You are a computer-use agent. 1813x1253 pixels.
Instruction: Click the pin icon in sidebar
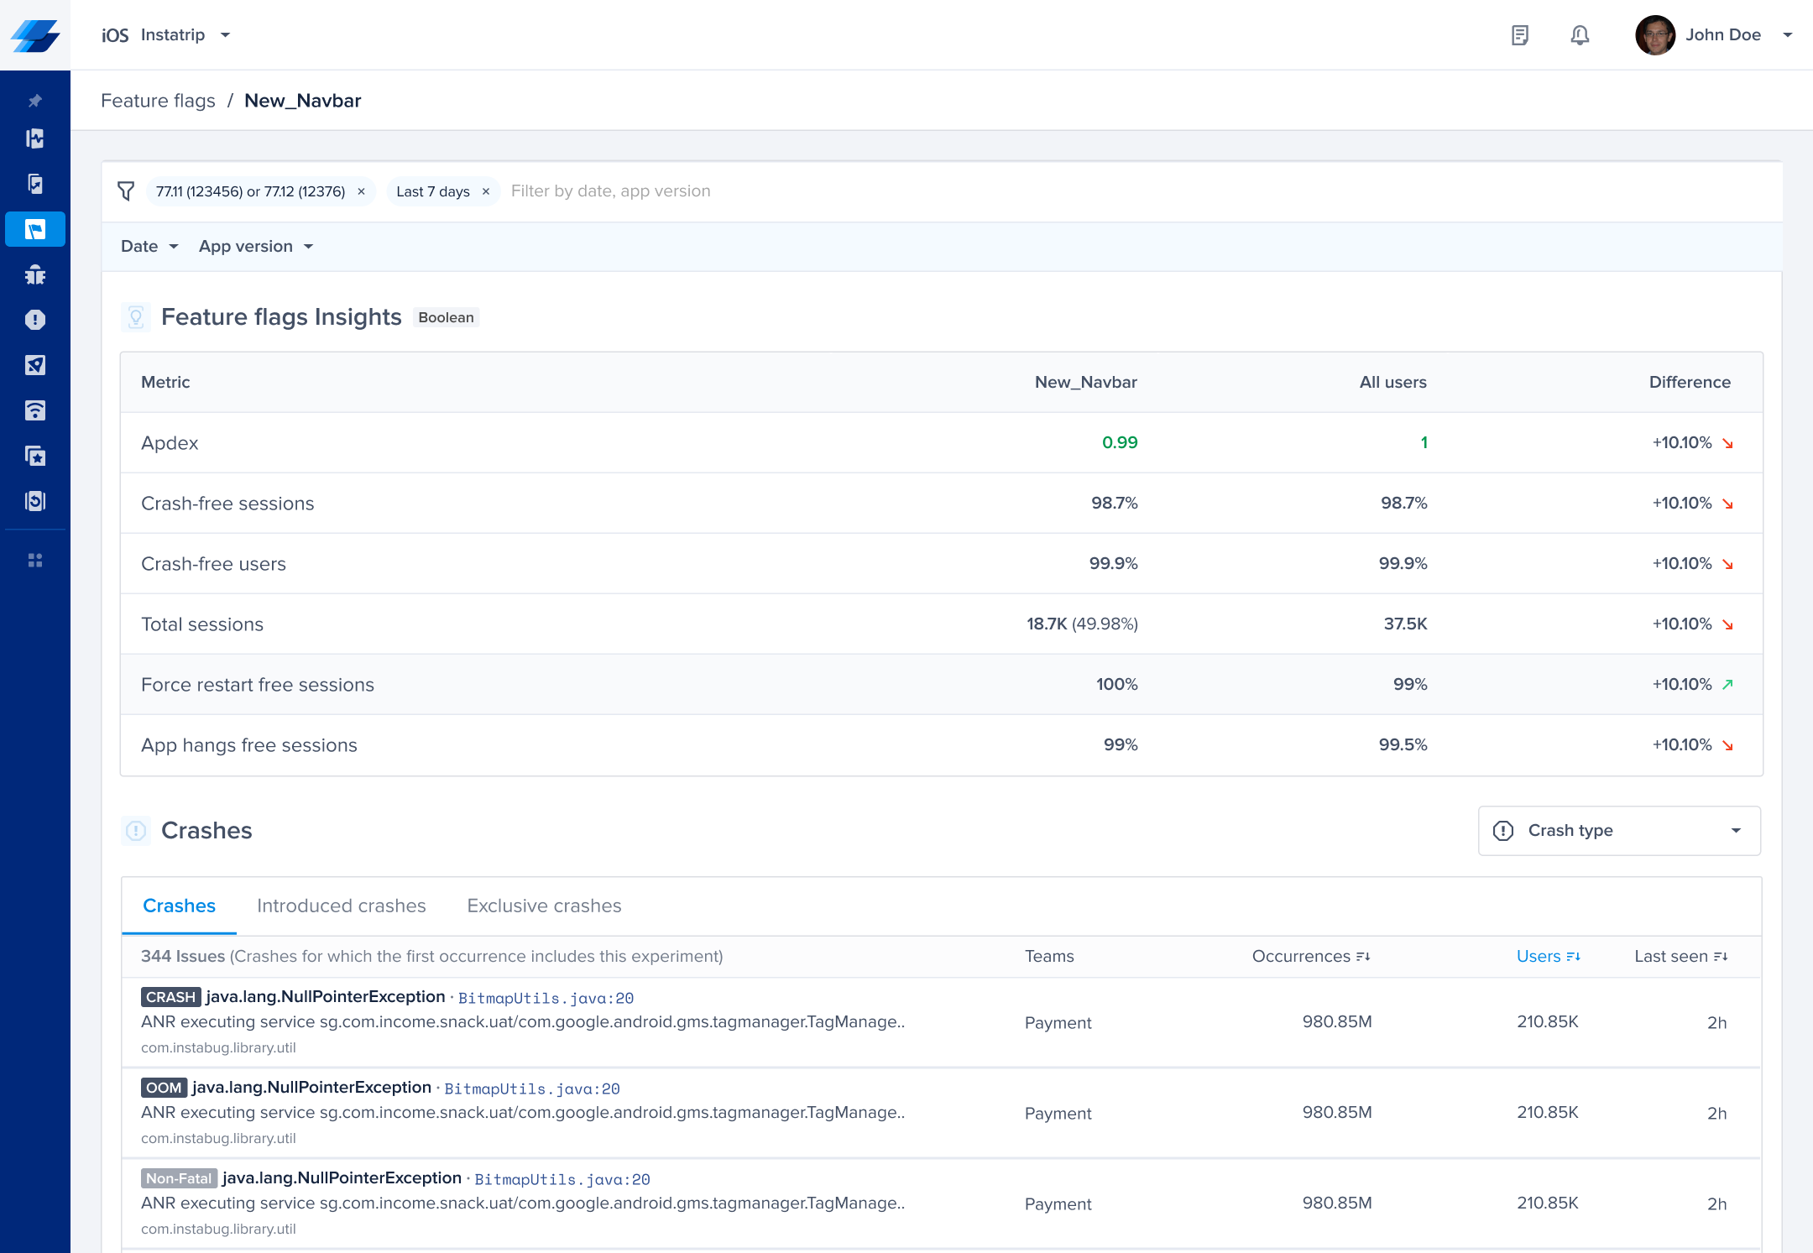[34, 101]
